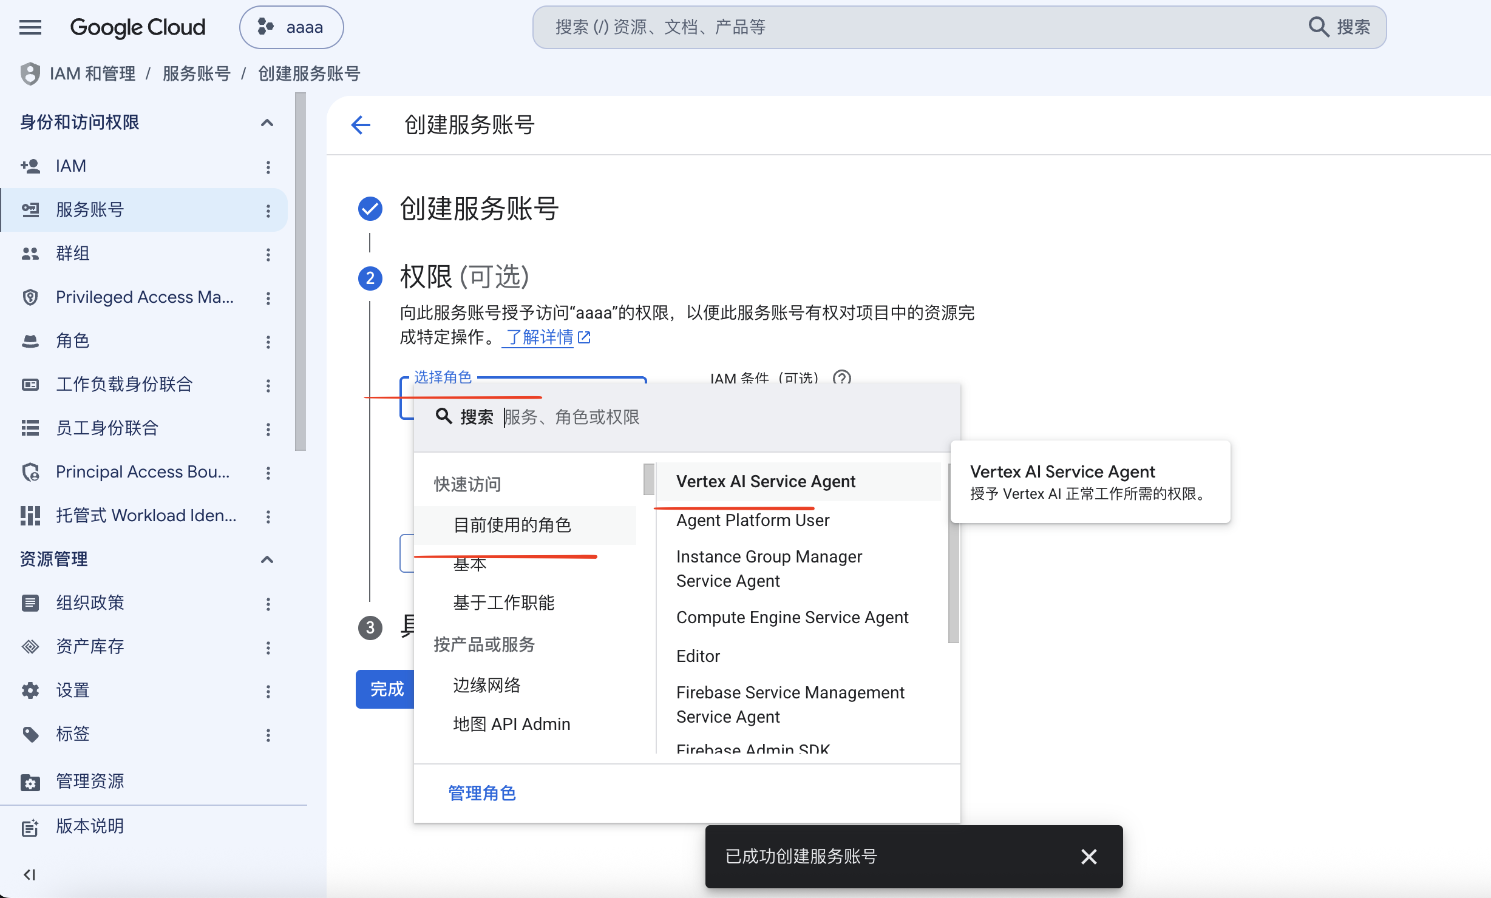Click the 角色 hat icon
The width and height of the screenshot is (1491, 898).
tap(30, 341)
